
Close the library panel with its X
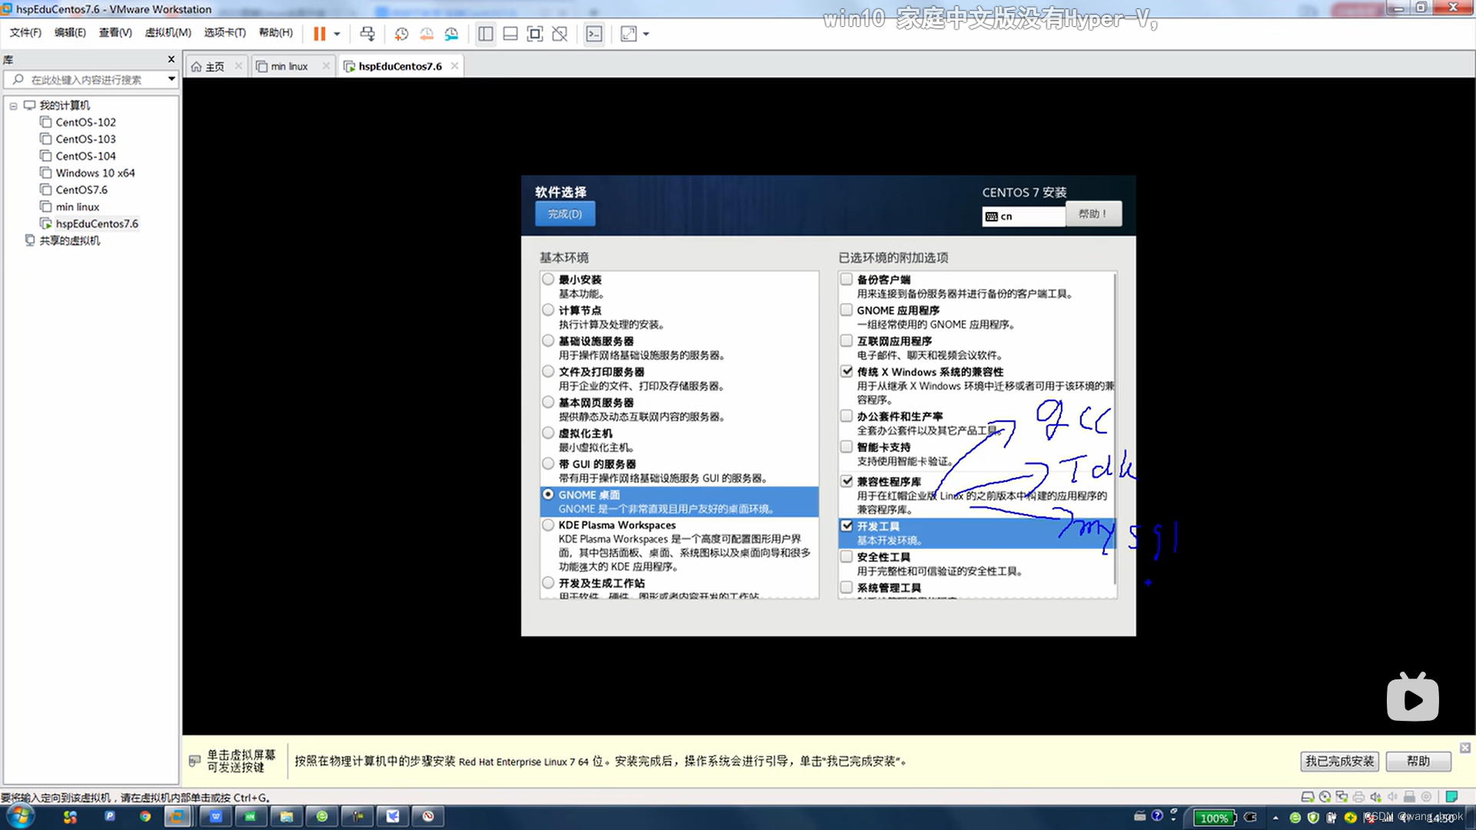click(x=171, y=59)
